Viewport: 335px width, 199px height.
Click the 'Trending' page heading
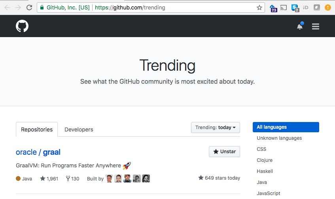point(167,66)
